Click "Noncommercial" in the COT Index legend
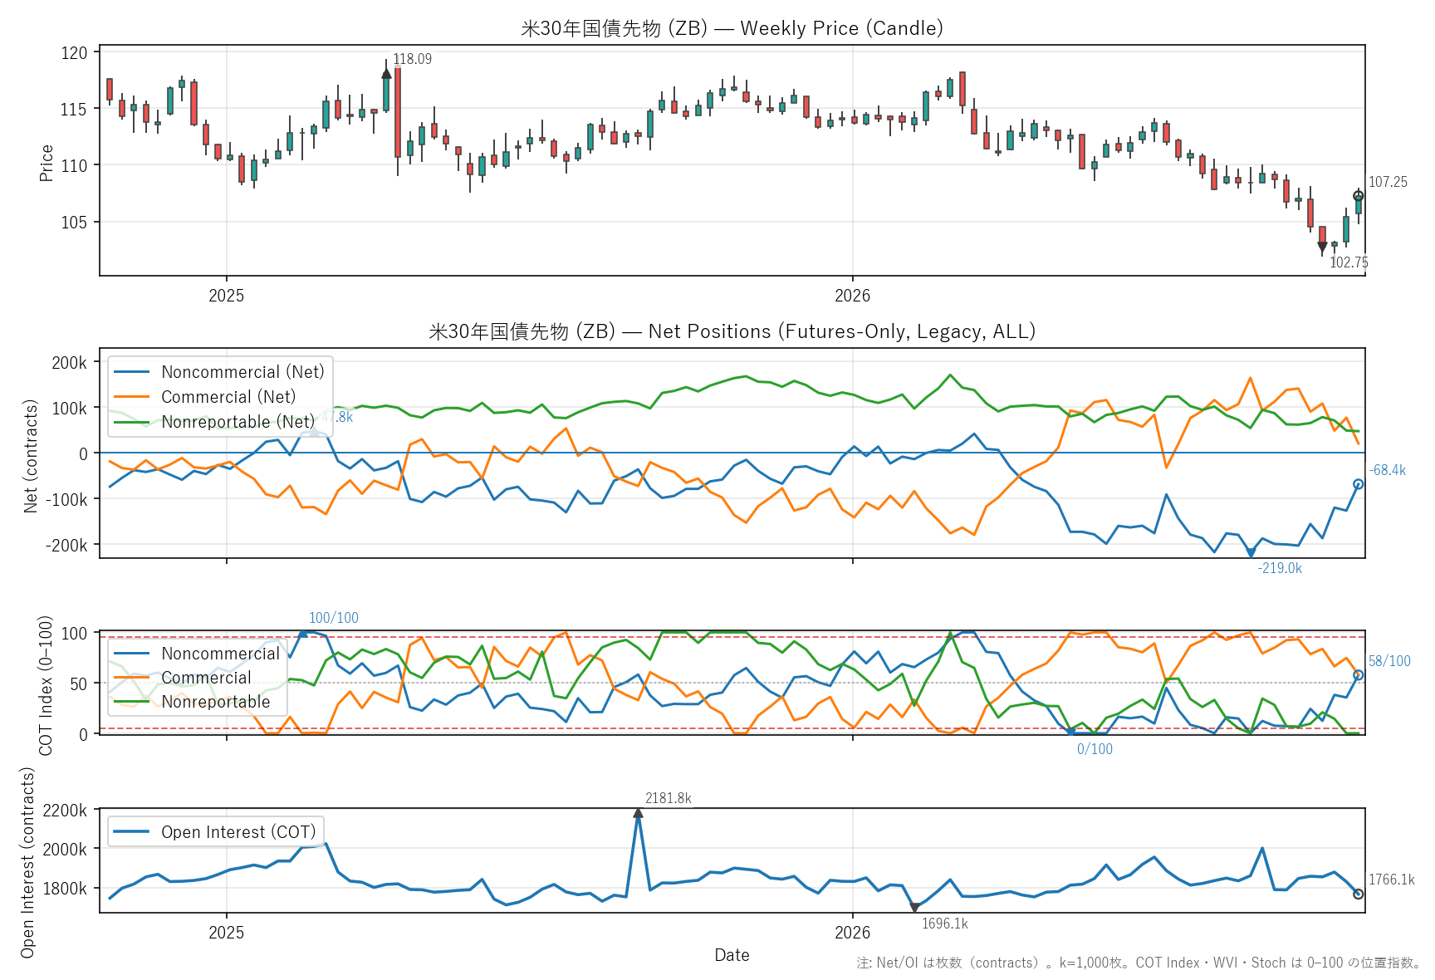Viewport: 1435px width, 980px height. pos(221,654)
